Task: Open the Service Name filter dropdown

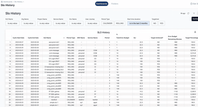Action: (x=60, y=23)
